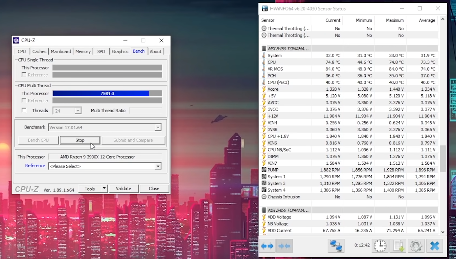Screen dimensions: 456x259
Task: Click the lightning bolt icon next to Vcore
Action: coord(264,89)
